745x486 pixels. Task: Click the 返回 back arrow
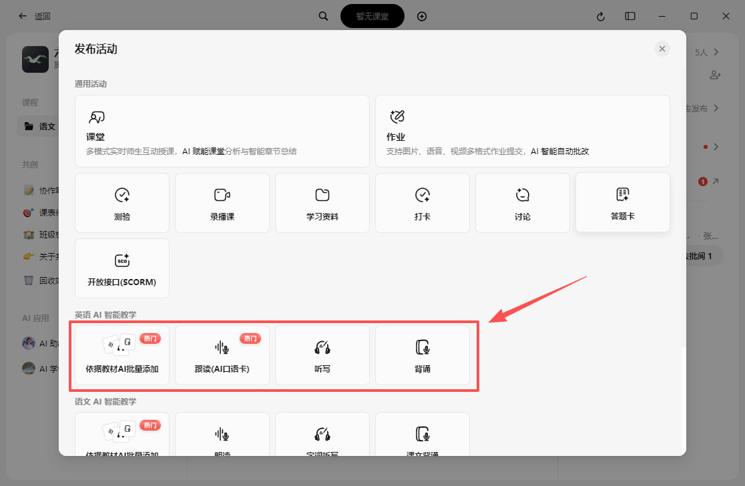(x=22, y=16)
